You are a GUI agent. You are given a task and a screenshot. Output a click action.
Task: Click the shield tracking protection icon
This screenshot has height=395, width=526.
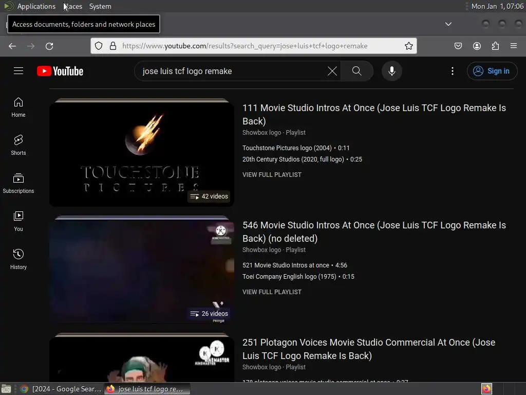(x=98, y=46)
